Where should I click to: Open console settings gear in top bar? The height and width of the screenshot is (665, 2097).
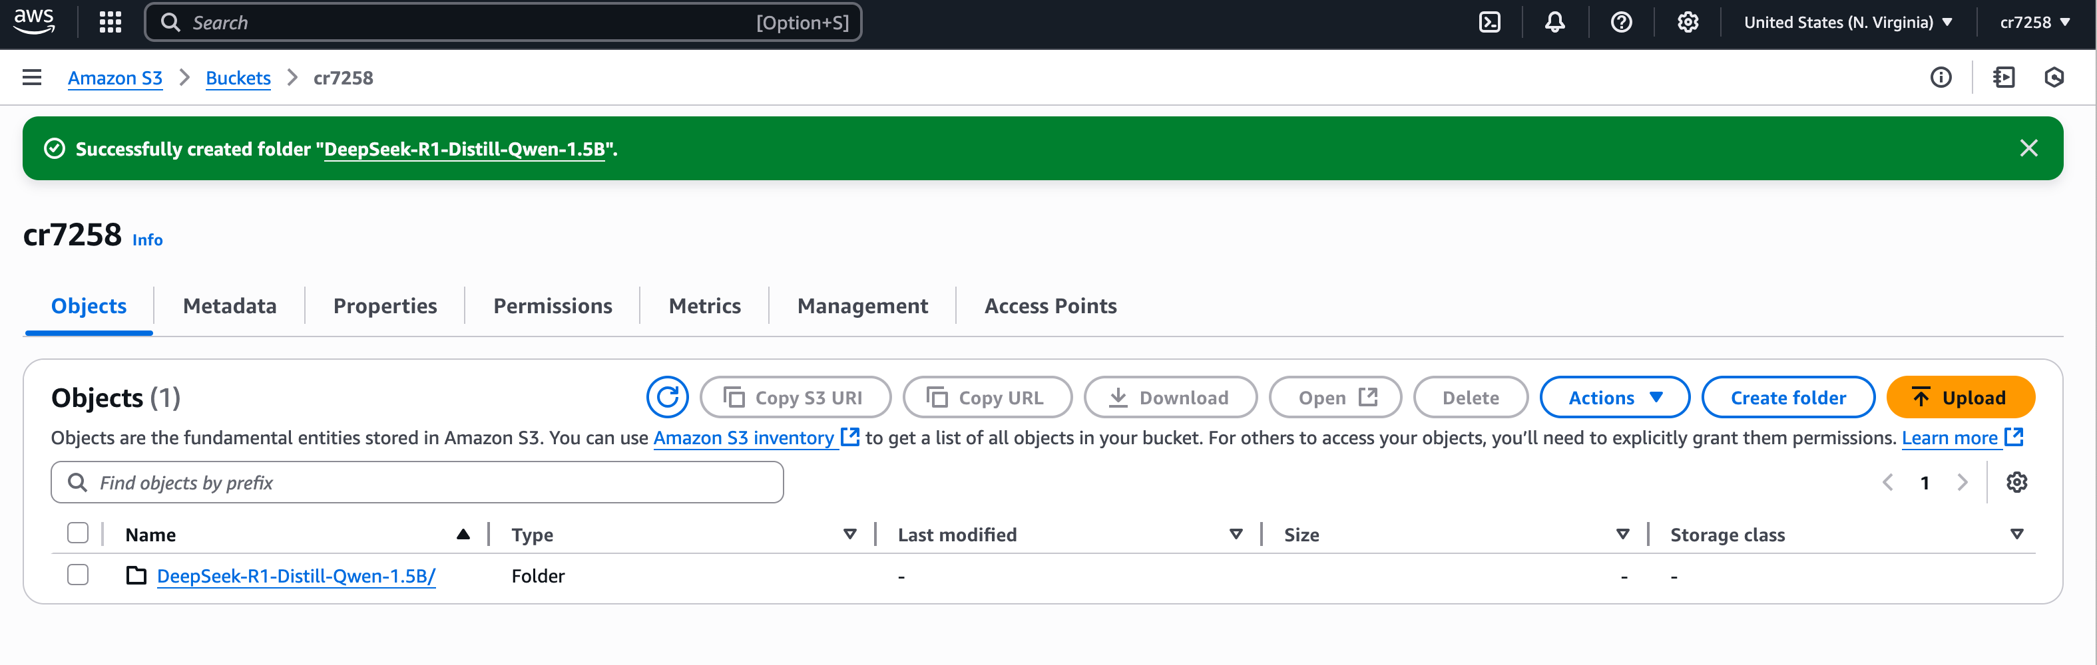[x=1688, y=22]
